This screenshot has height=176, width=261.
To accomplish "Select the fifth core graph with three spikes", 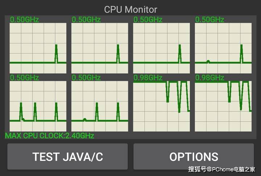I will (38, 106).
